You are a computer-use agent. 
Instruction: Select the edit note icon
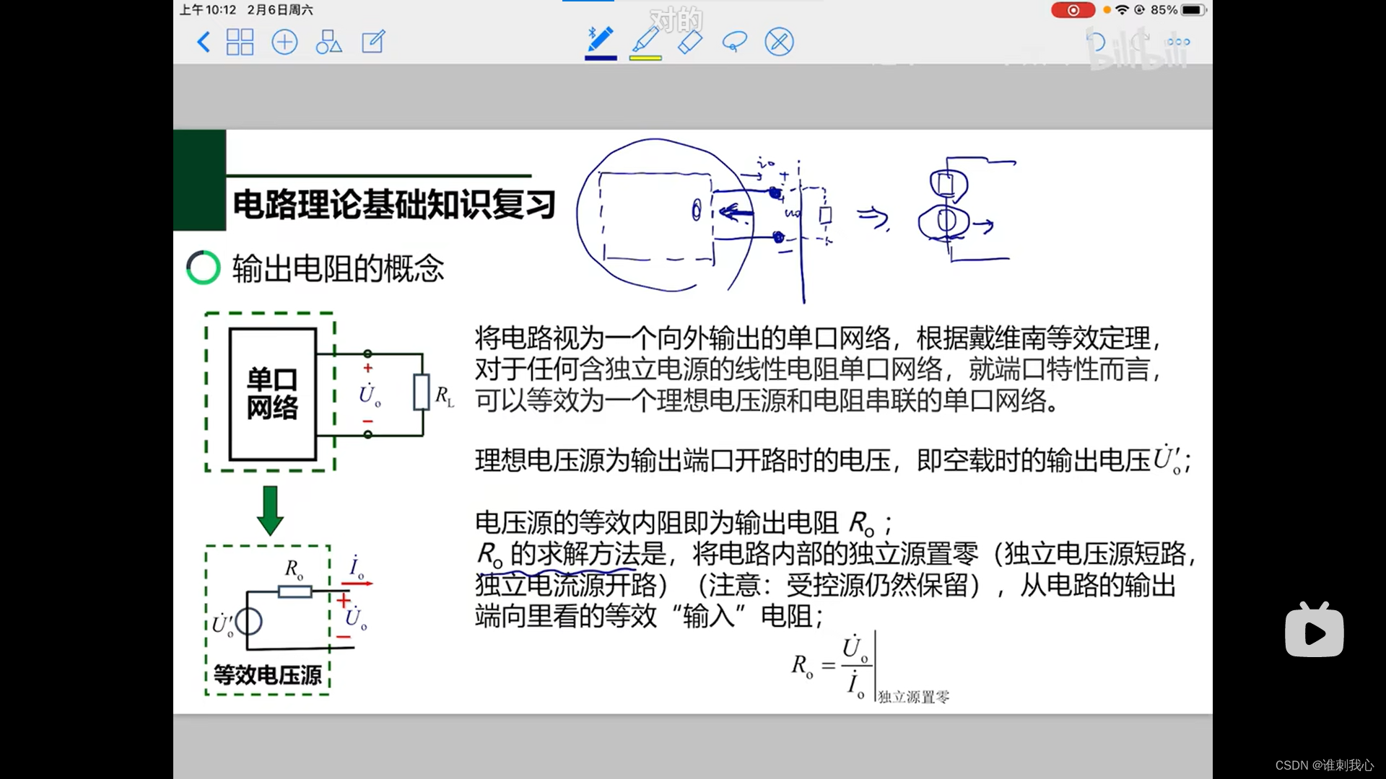click(x=373, y=42)
